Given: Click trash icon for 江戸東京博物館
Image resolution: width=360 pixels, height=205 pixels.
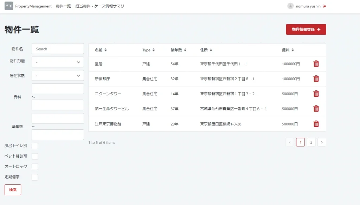Looking at the screenshot, I should pyautogui.click(x=316, y=124).
